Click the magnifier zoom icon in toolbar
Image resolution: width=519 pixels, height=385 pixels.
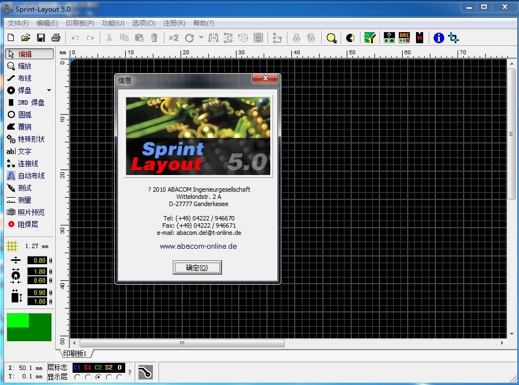[x=331, y=38]
